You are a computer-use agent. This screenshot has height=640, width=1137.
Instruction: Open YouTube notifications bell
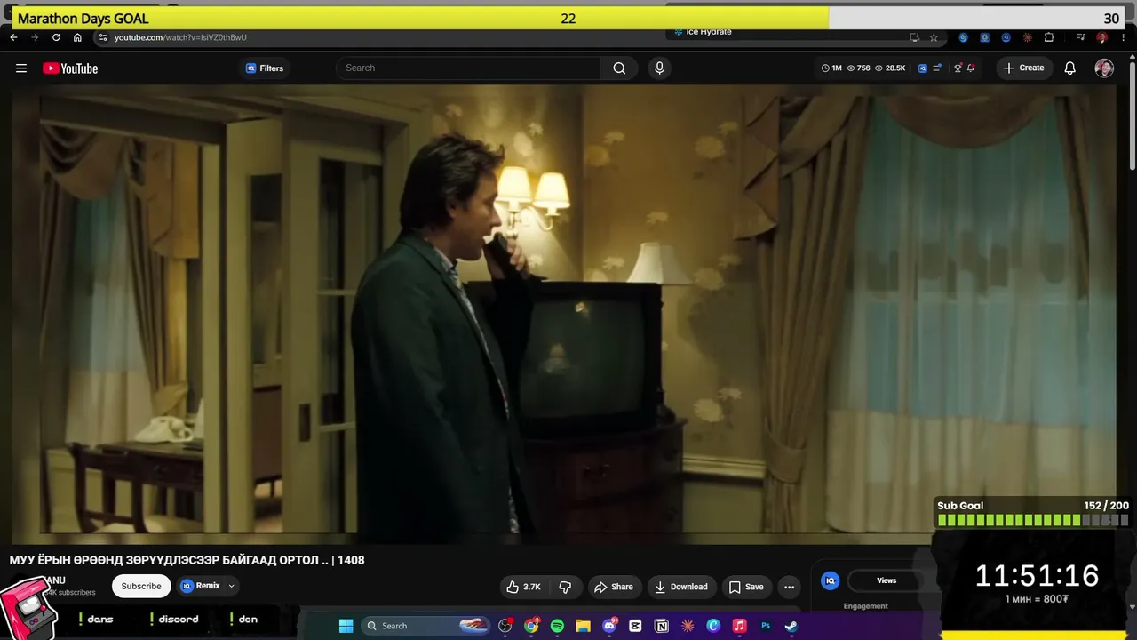pyautogui.click(x=1070, y=68)
